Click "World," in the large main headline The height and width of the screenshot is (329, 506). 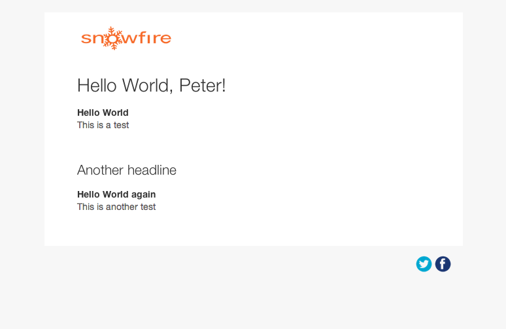pyautogui.click(x=148, y=86)
